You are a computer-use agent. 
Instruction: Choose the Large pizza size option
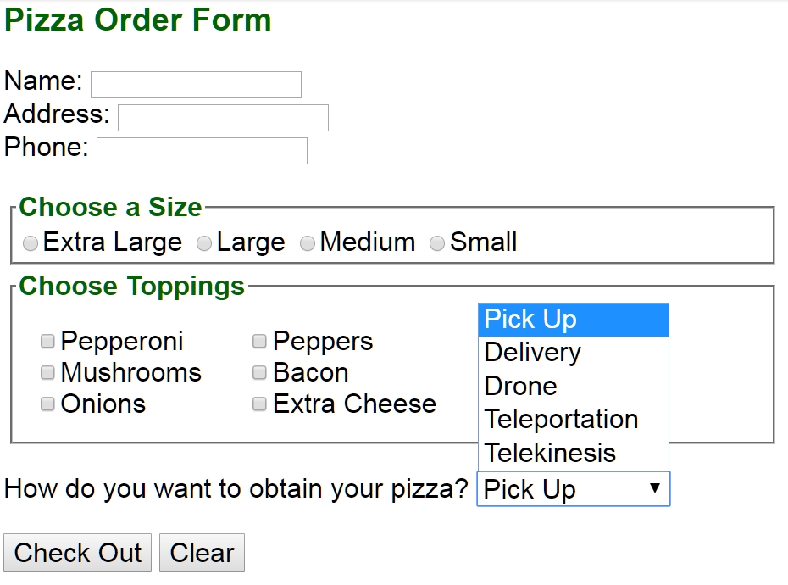[x=204, y=244]
